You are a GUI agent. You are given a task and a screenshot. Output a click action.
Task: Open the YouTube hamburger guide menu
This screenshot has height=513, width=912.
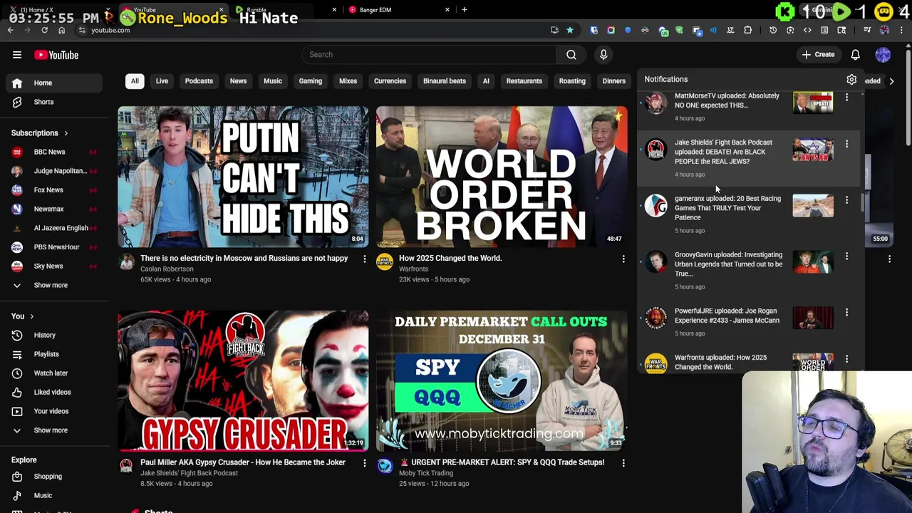[x=17, y=55]
